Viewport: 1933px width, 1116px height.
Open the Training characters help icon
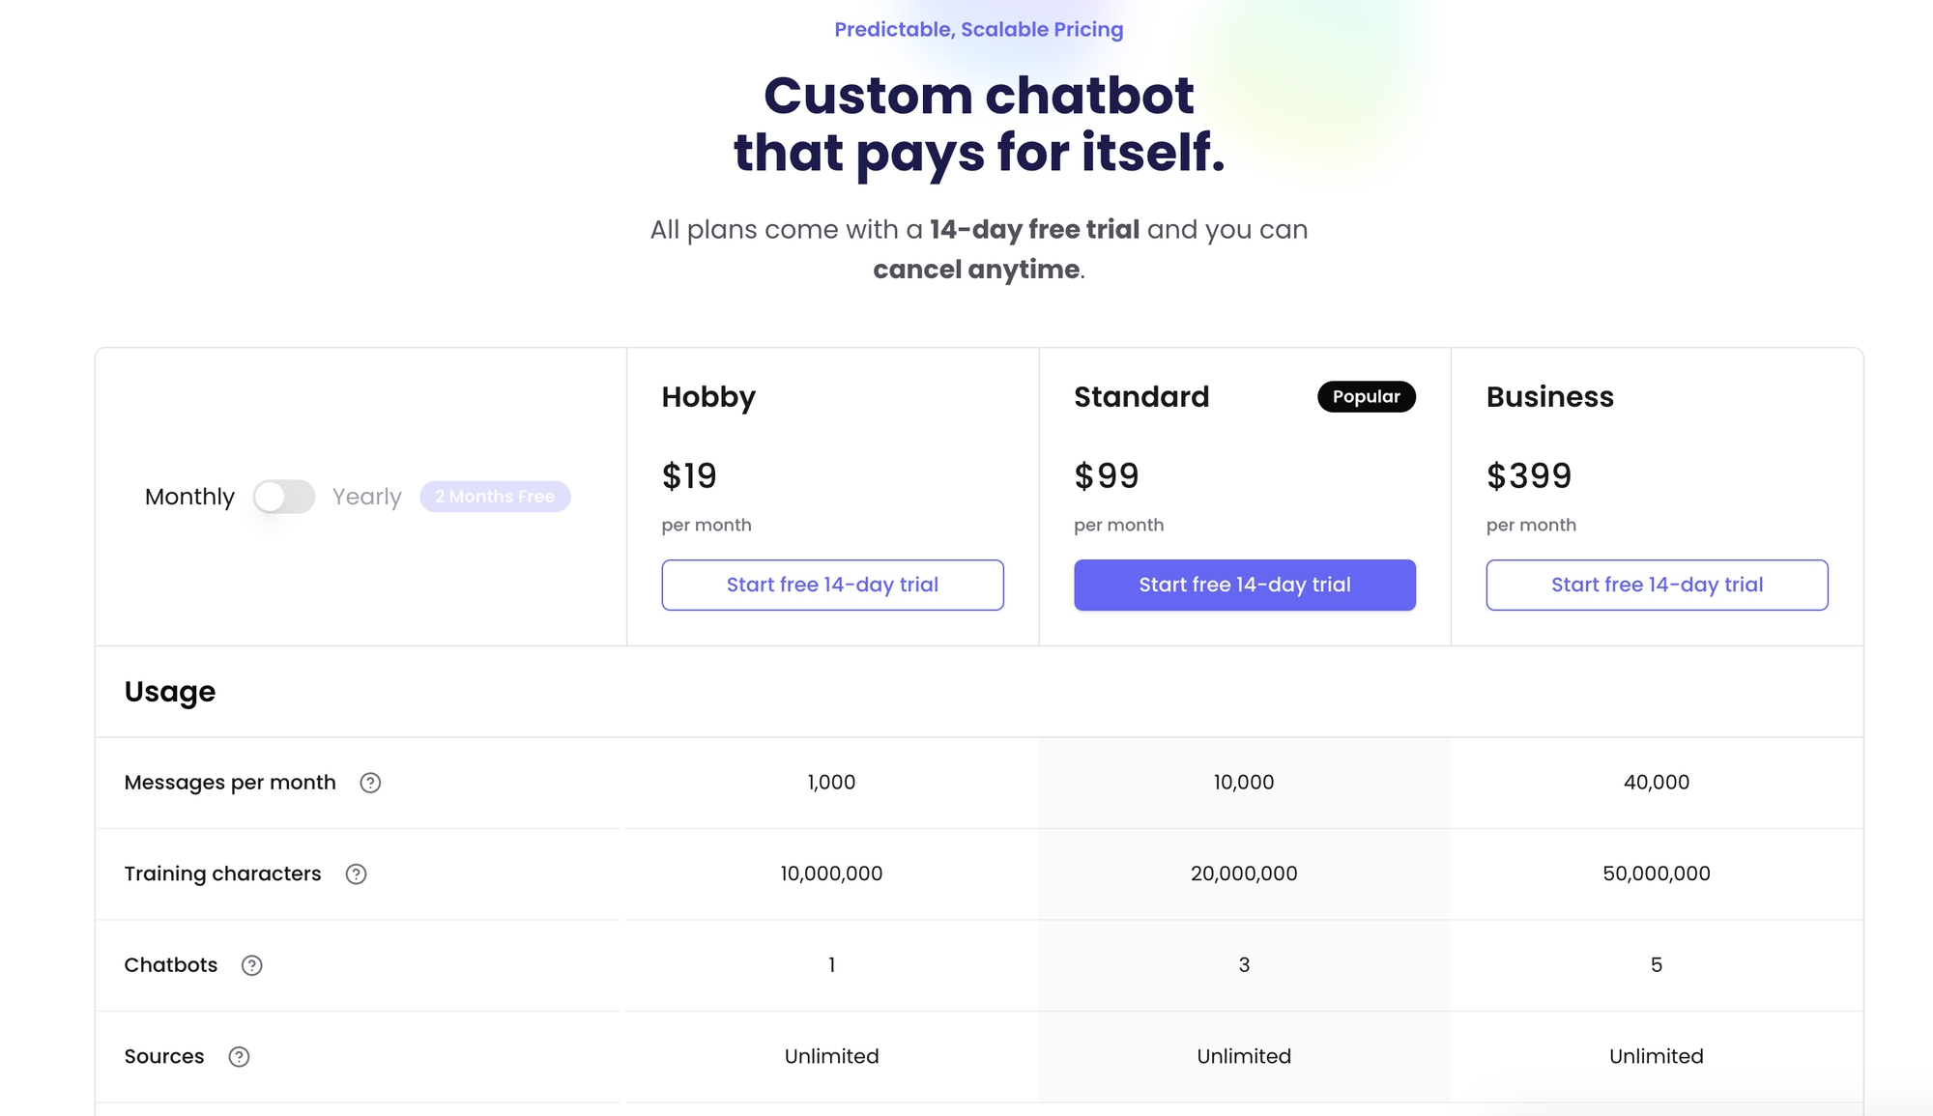(356, 873)
